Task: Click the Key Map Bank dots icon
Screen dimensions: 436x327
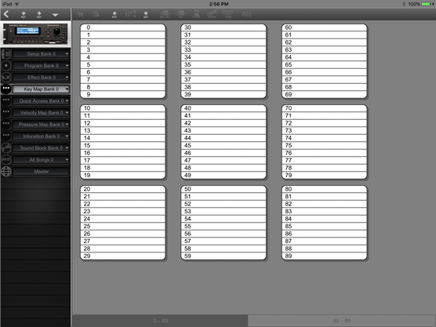Action: [x=6, y=89]
